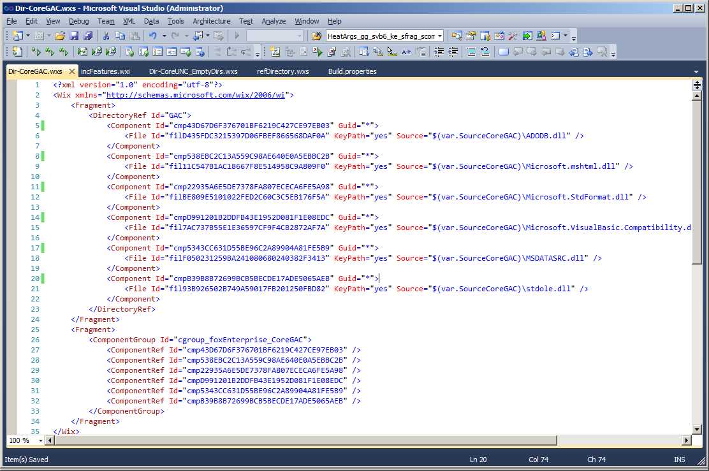The height and width of the screenshot is (471, 709).
Task: Close the Dir-CoreGAC.wxs tab
Action: tap(71, 71)
